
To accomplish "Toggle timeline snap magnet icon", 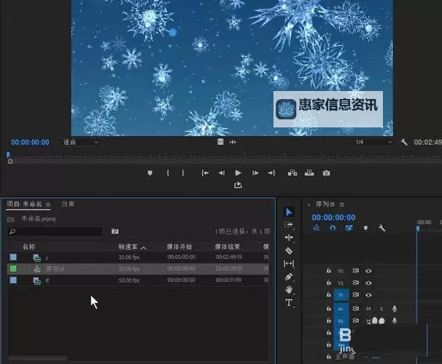I will (332, 228).
